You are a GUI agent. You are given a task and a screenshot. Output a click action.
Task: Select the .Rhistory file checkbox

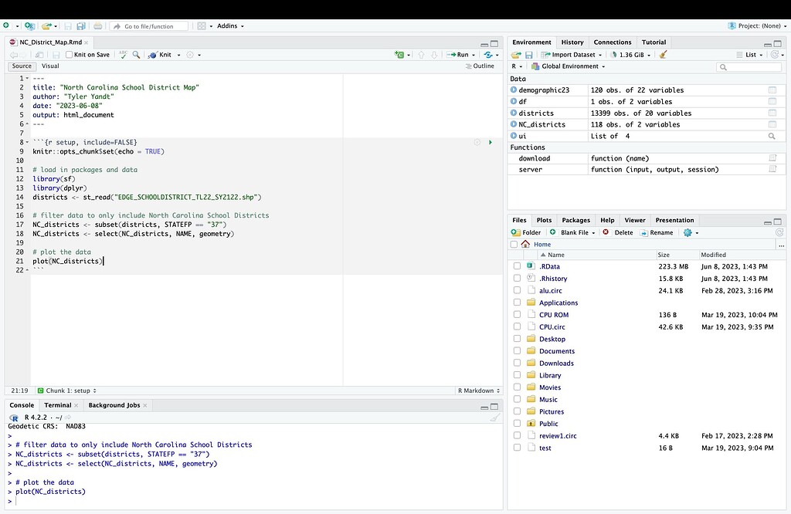[x=517, y=278]
